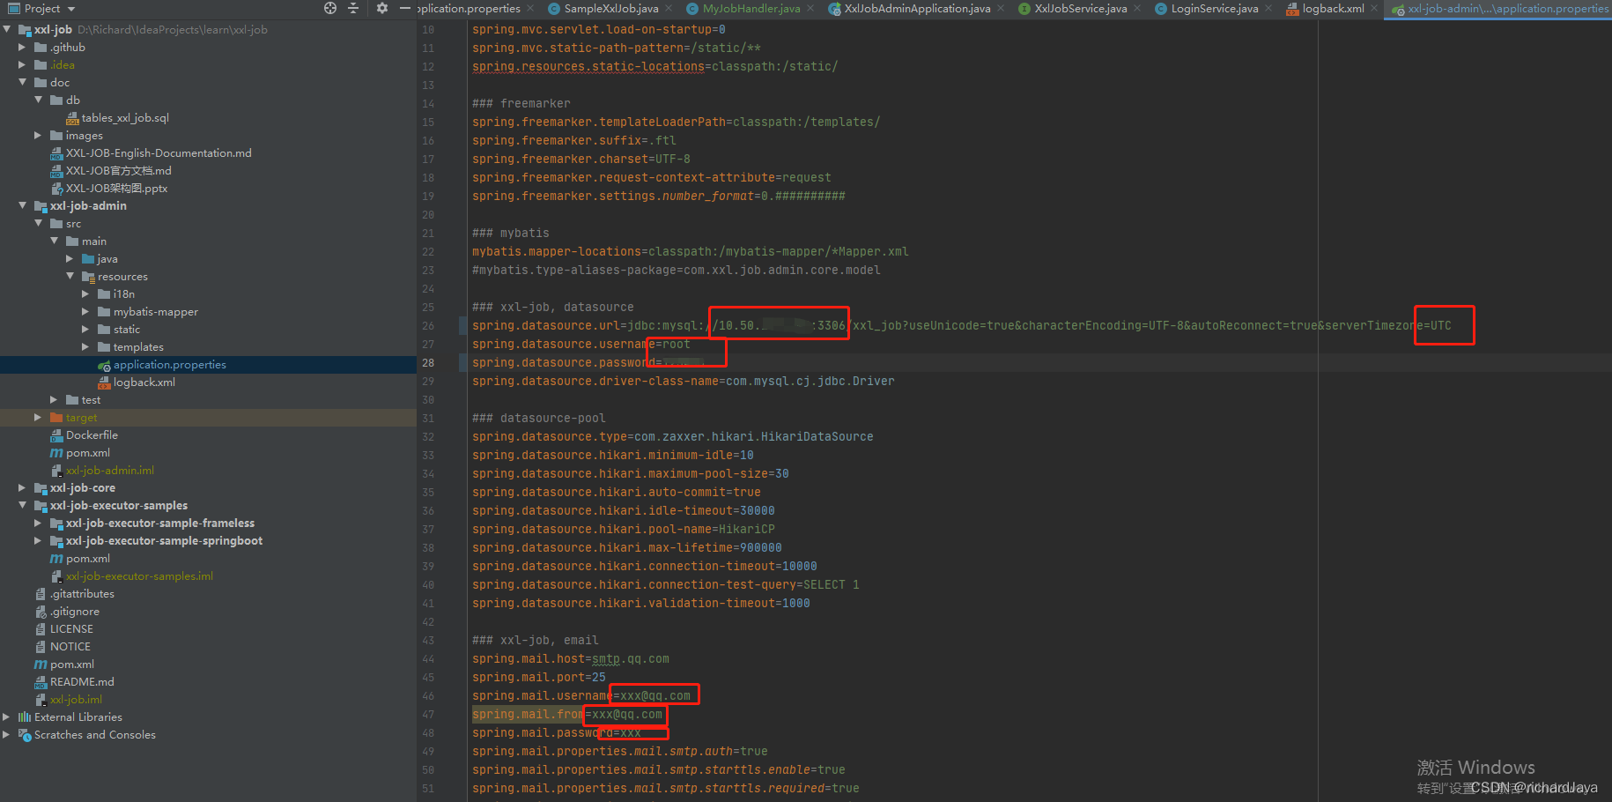This screenshot has width=1612, height=802.
Task: Expand the mybatis-mapper folder
Action: click(86, 311)
